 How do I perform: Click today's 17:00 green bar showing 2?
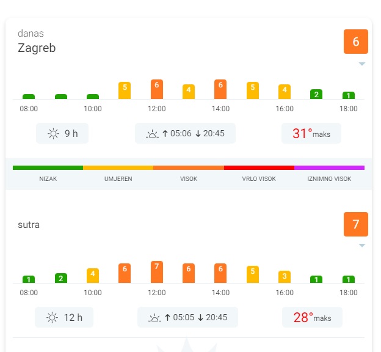coord(316,94)
